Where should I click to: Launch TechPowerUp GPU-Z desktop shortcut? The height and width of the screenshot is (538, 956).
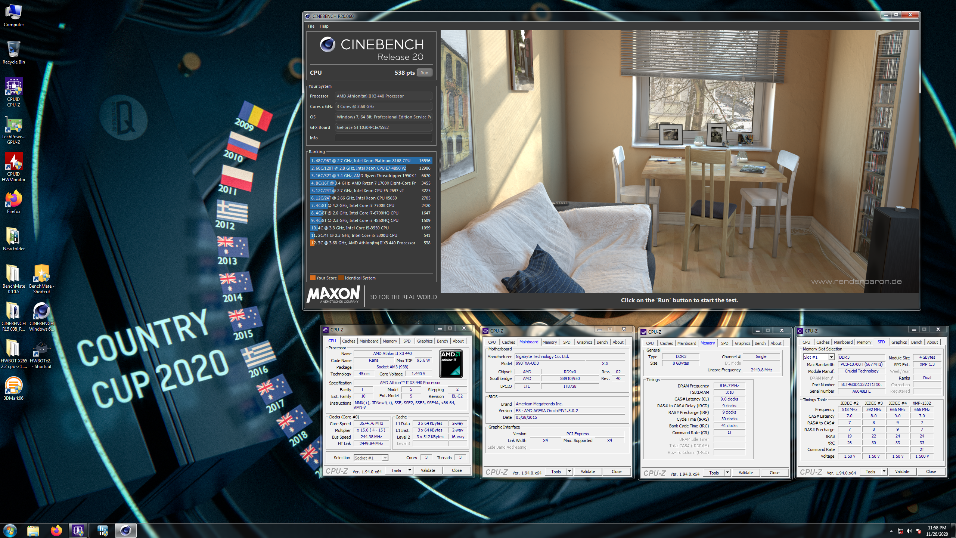click(14, 130)
